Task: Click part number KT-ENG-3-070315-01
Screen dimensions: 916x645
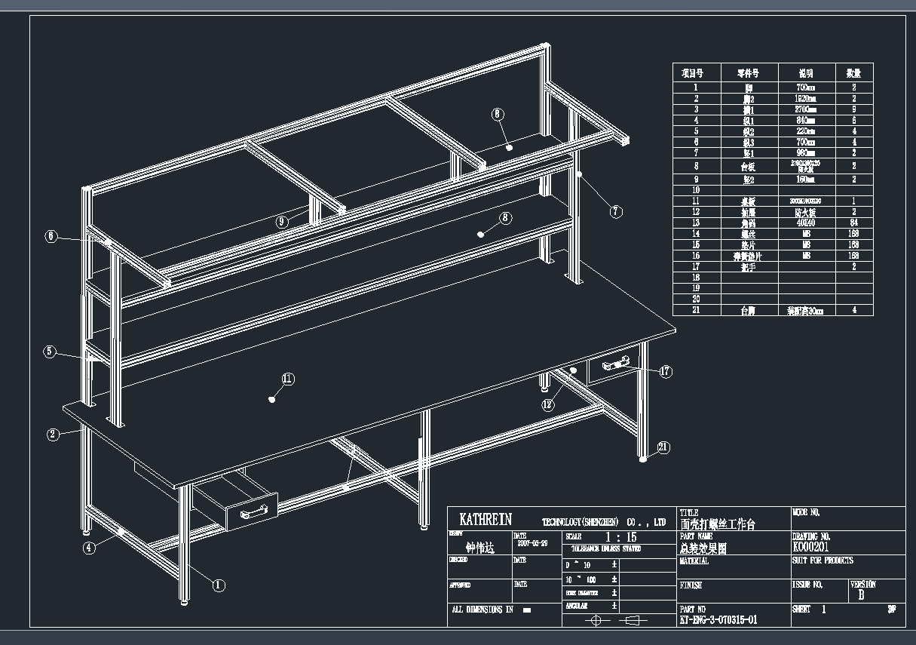Action: tap(718, 620)
